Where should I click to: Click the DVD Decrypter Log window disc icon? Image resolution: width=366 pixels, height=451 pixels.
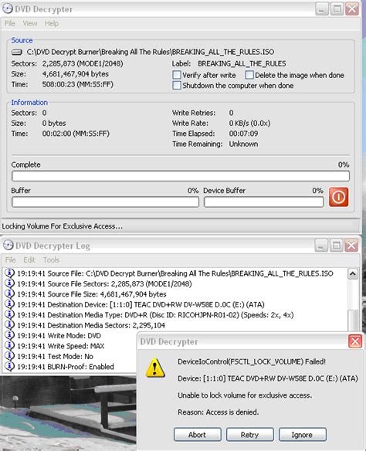8,246
